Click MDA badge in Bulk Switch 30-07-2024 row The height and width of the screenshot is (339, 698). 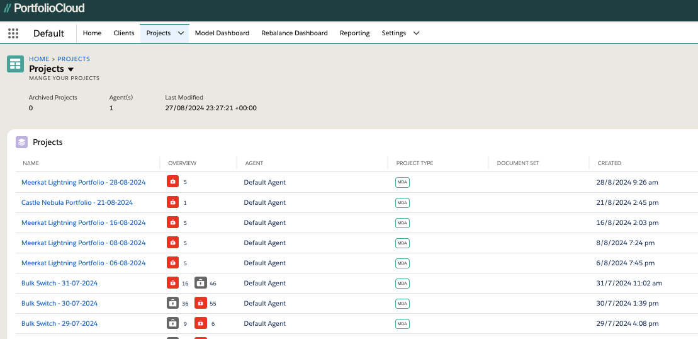pyautogui.click(x=402, y=303)
